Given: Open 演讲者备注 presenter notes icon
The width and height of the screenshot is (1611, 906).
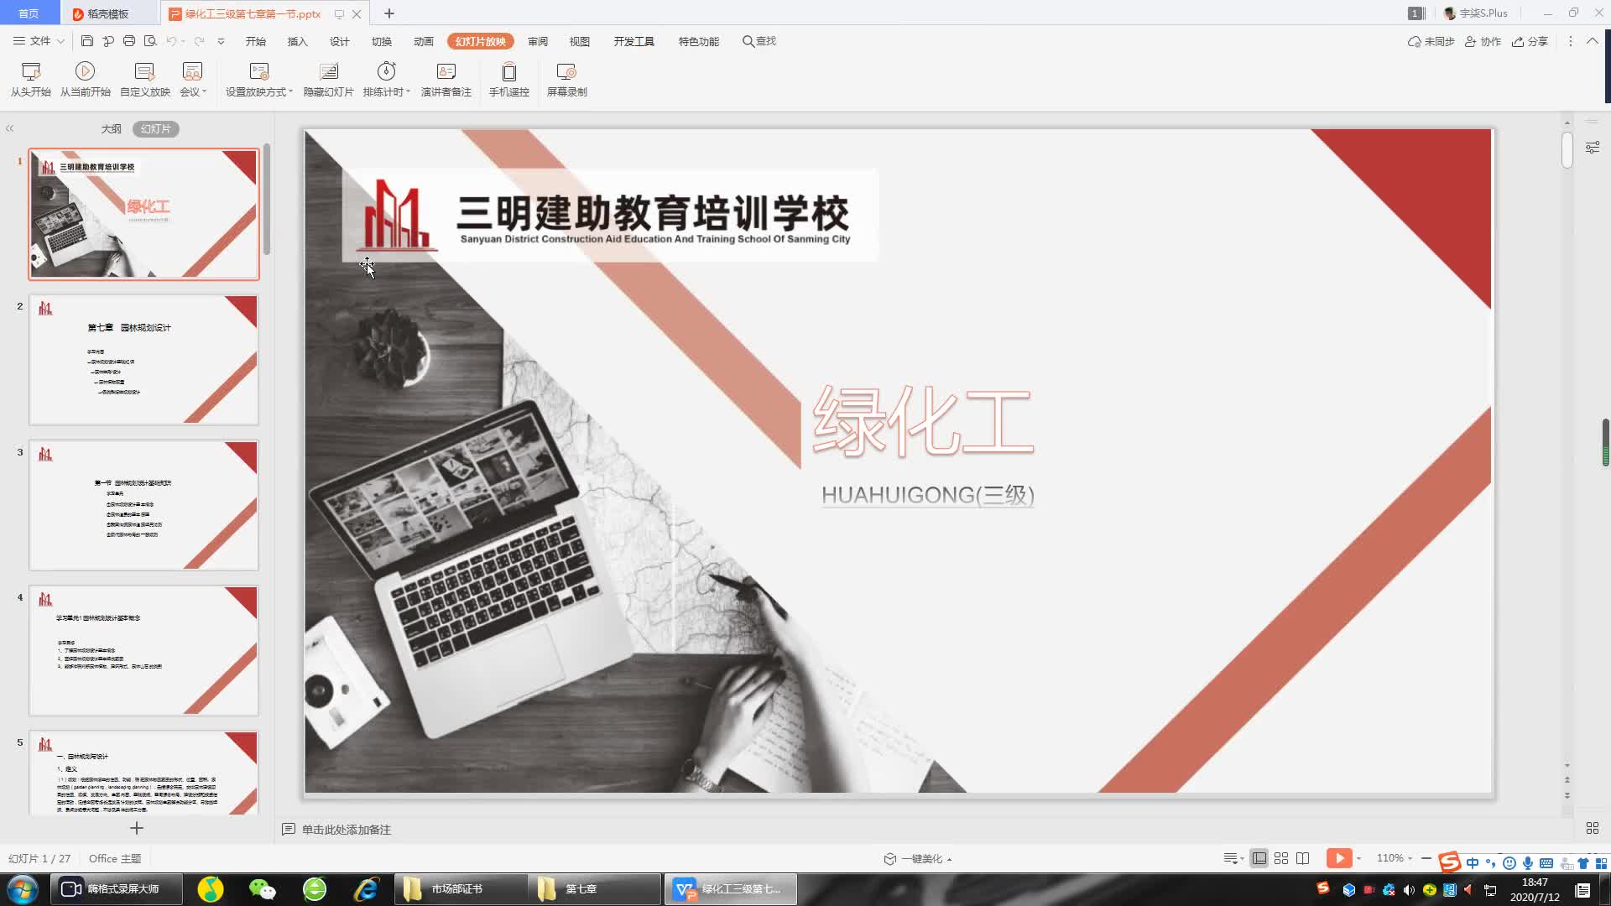Looking at the screenshot, I should [446, 72].
